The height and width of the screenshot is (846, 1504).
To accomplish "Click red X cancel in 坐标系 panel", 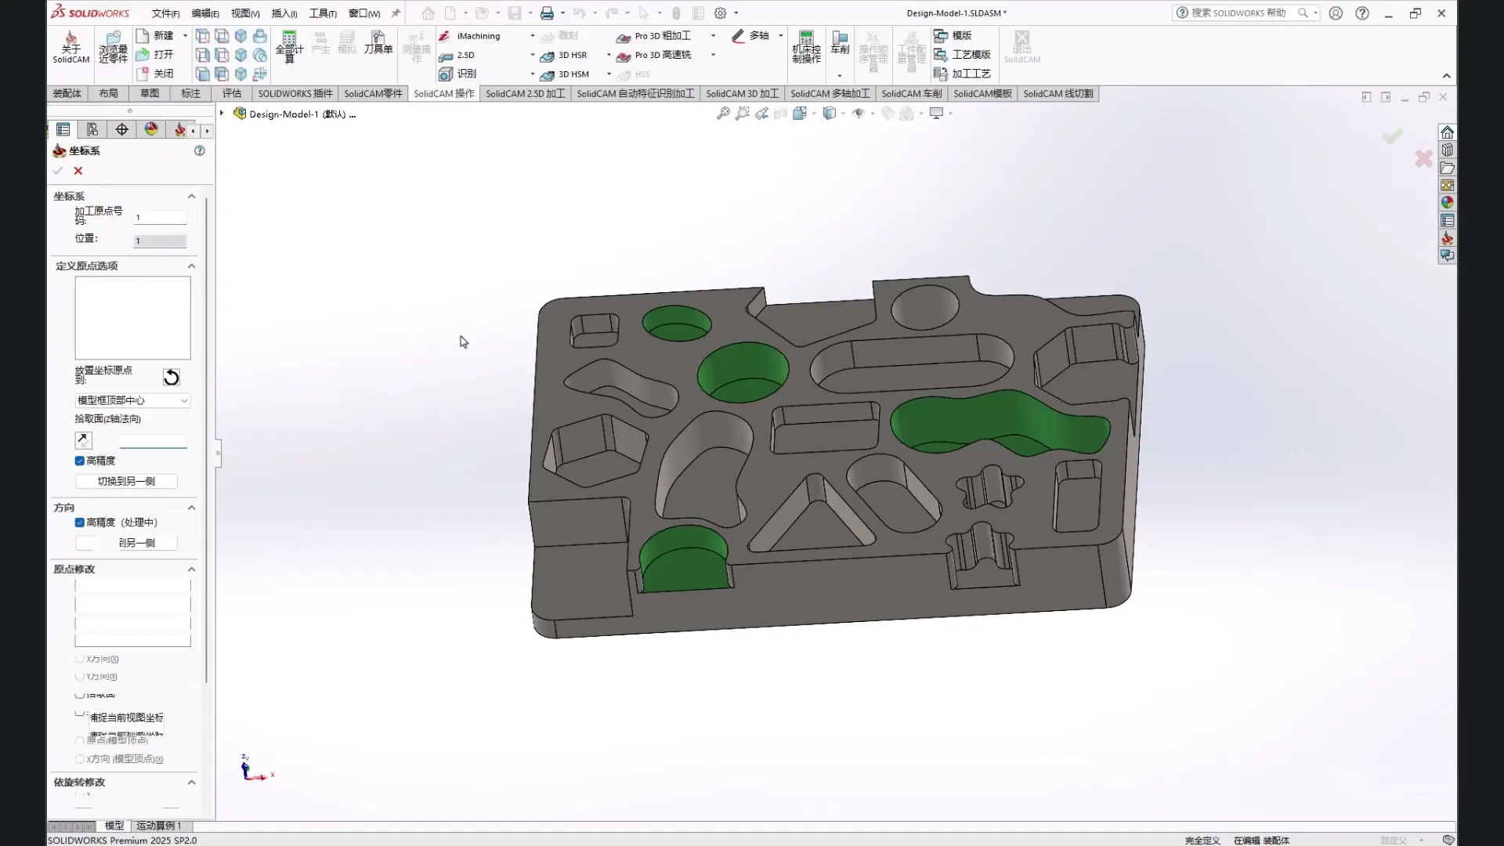I will click(78, 171).
